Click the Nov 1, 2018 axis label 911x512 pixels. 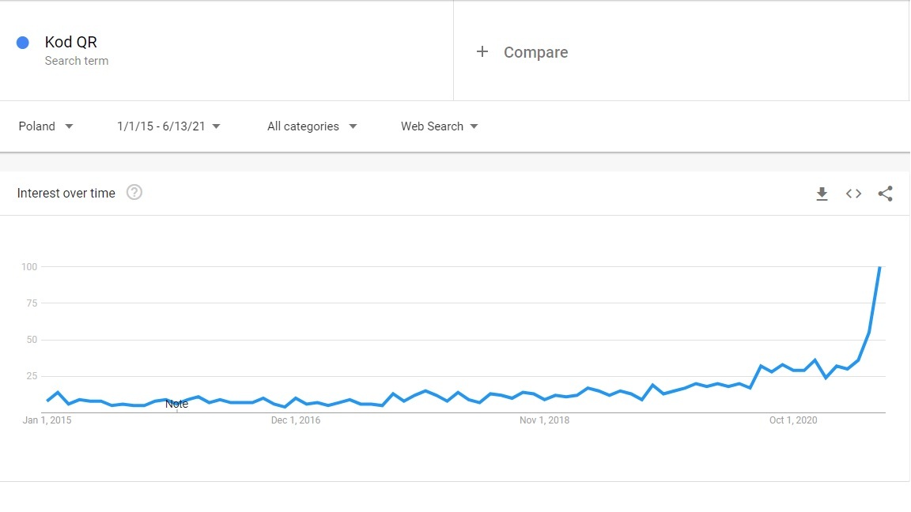click(544, 420)
